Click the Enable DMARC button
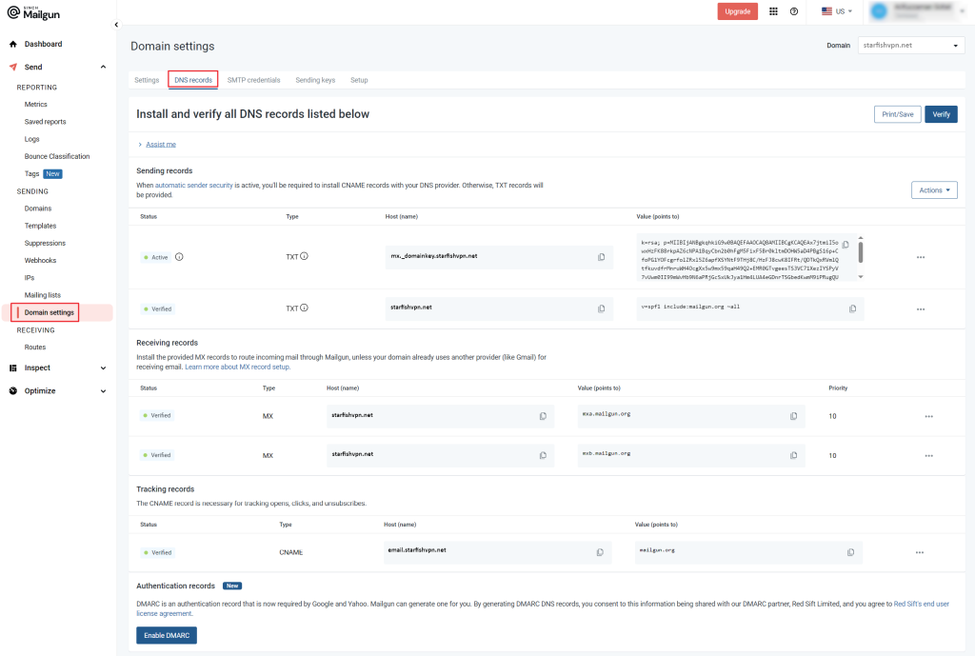 point(167,635)
